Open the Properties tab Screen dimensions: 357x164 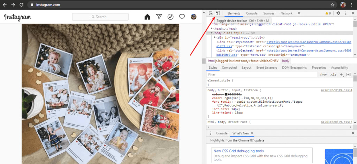point(319,68)
